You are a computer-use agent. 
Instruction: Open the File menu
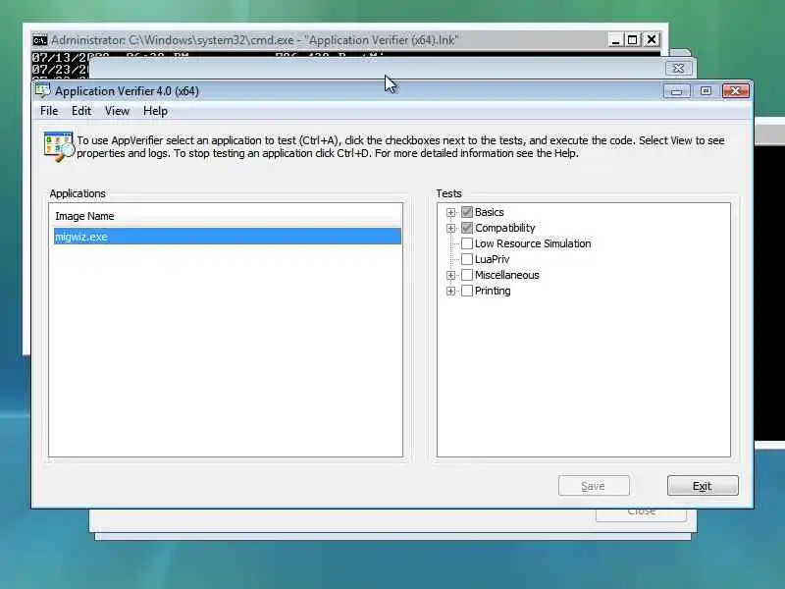click(49, 111)
